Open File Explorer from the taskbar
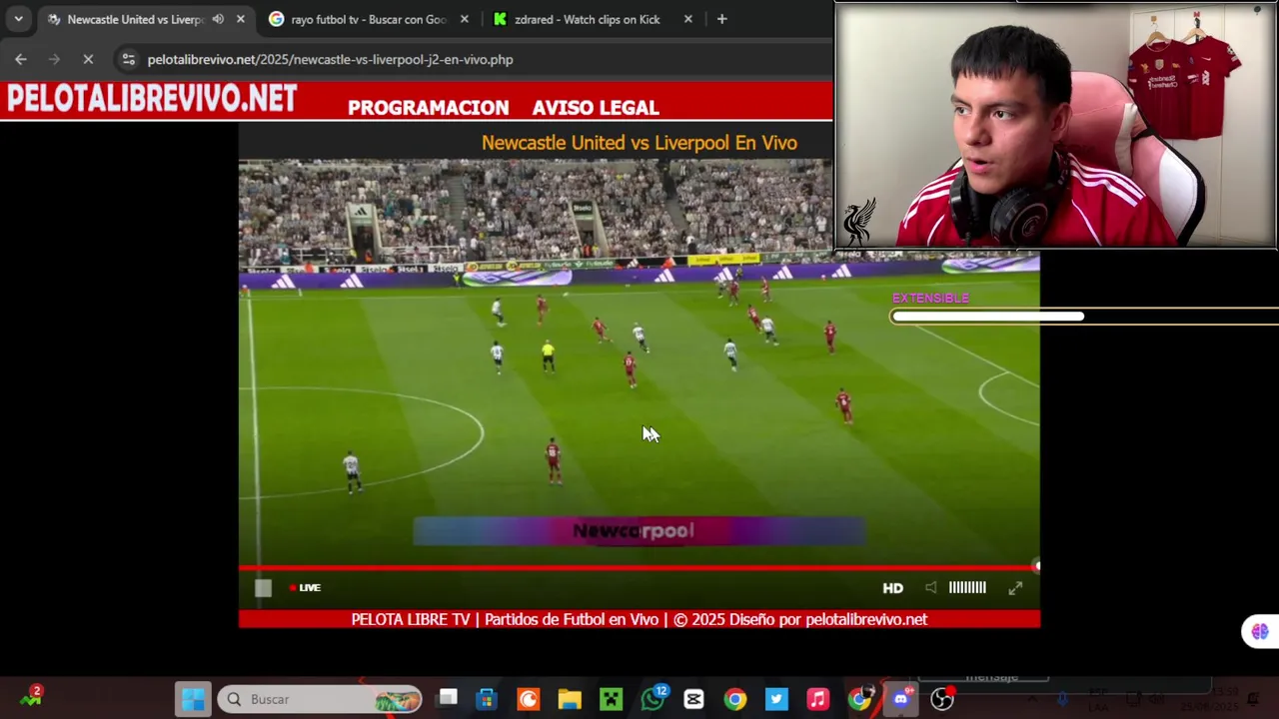1279x719 pixels. pyautogui.click(x=570, y=699)
